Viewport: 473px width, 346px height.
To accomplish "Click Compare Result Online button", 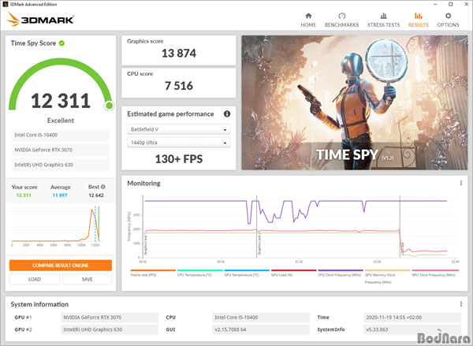I will pyautogui.click(x=61, y=265).
